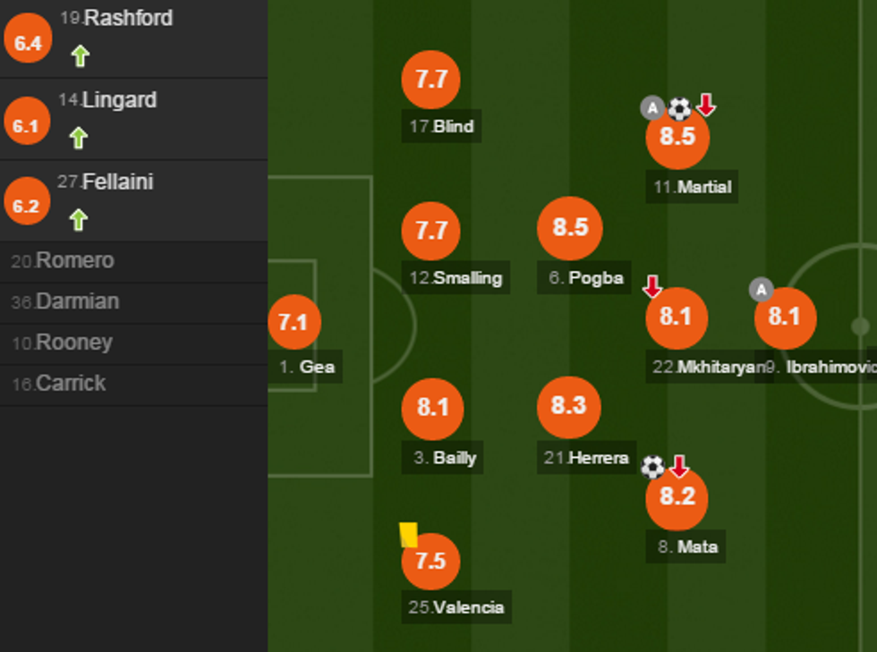
Task: Click the red substituted-off arrow above Mkhitaryan
Action: click(x=652, y=286)
